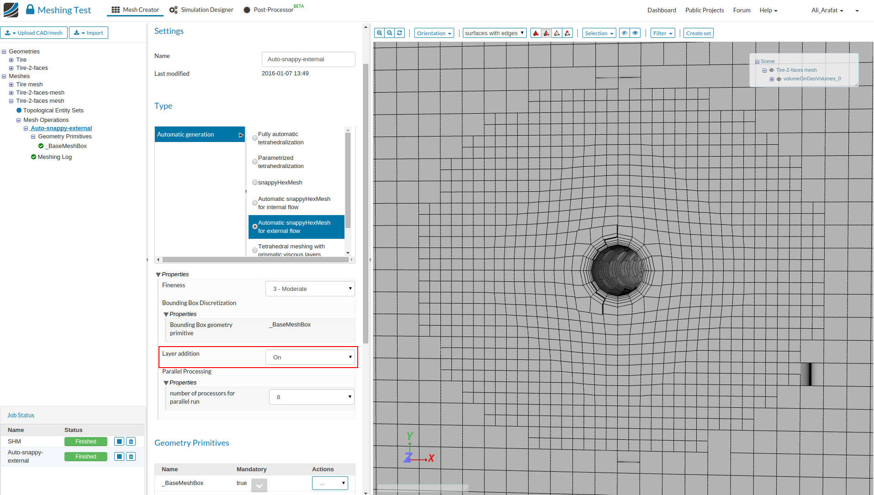Click the Create set button
Screen dimensions: 874x495
coord(698,33)
